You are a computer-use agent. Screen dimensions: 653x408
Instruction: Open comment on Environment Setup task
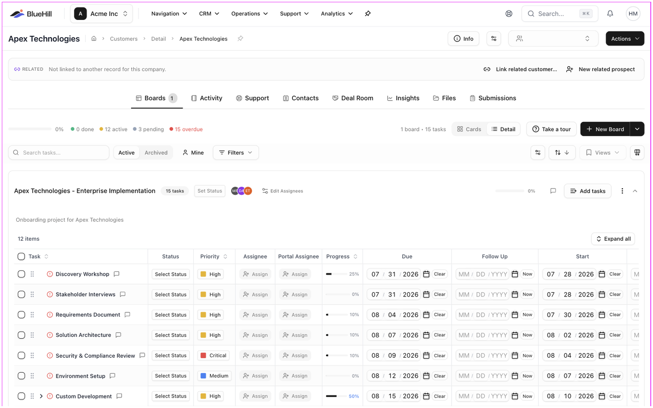(112, 376)
